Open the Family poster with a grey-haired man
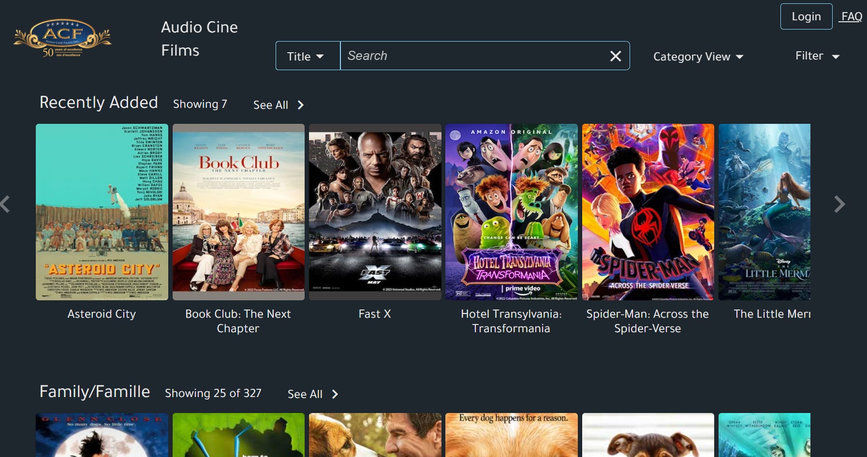Viewport: 867px width, 457px height. tap(375, 435)
